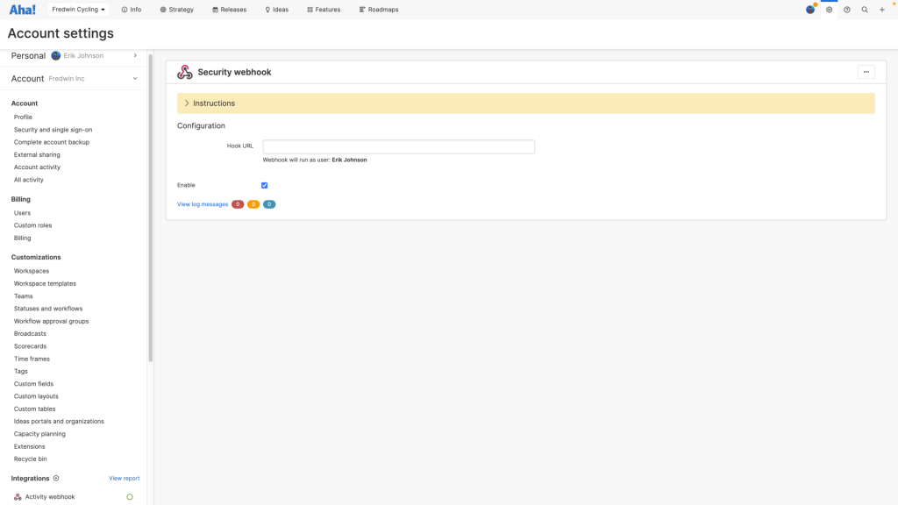This screenshot has width=898, height=505.
Task: Toggle the Enable checkbox
Action: point(264,185)
